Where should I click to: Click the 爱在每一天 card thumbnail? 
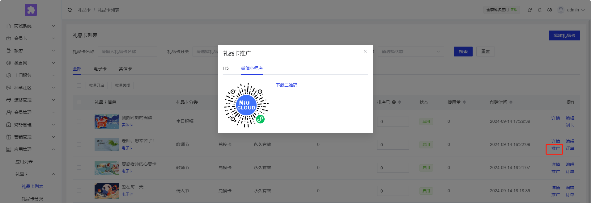(107, 191)
